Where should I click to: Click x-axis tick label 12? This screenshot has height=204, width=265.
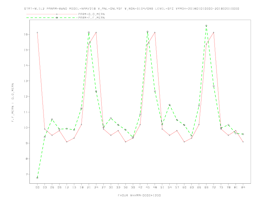(67, 187)
